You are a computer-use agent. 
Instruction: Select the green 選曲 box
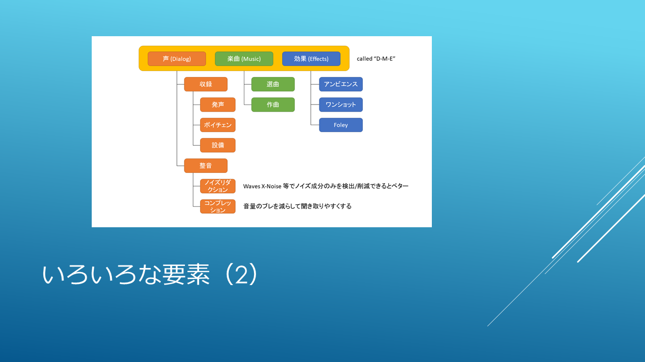coord(273,84)
